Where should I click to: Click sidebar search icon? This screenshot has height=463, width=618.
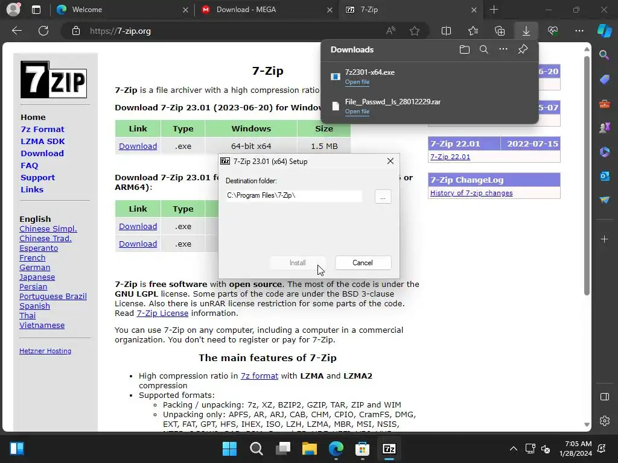point(604,55)
